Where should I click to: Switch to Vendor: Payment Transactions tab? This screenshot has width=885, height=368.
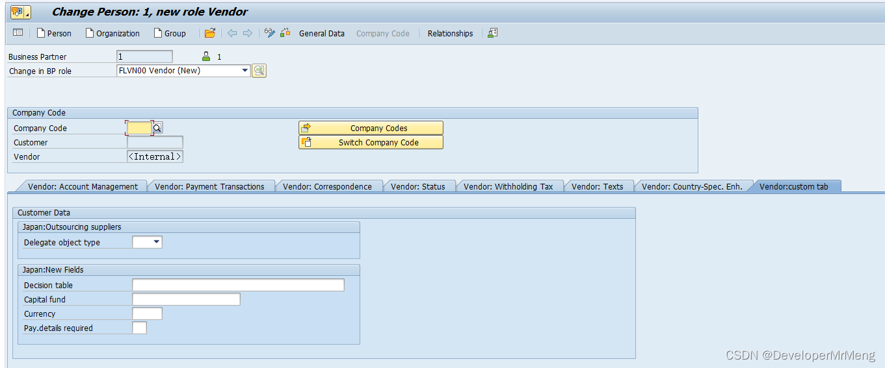pyautogui.click(x=209, y=186)
